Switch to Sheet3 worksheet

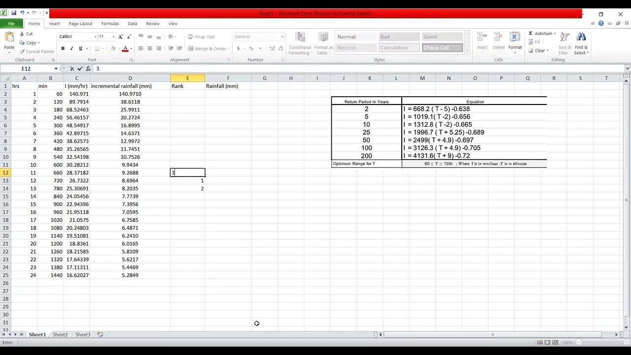click(x=83, y=335)
